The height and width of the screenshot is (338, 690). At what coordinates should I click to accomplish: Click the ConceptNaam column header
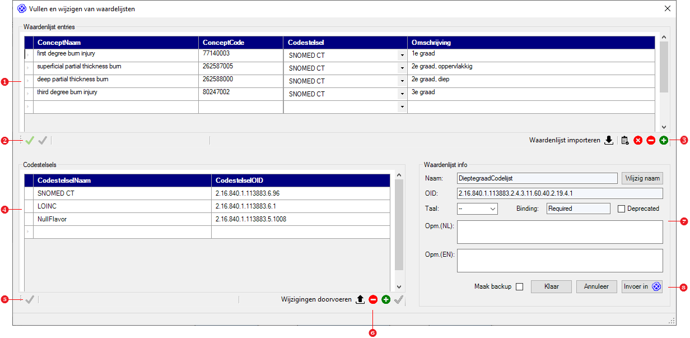[116, 43]
